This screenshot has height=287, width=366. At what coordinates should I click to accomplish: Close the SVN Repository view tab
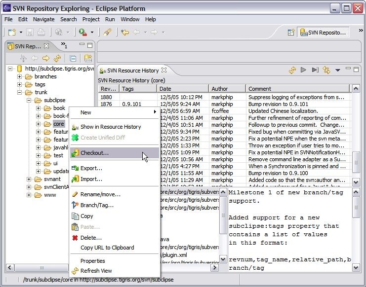click(x=46, y=46)
